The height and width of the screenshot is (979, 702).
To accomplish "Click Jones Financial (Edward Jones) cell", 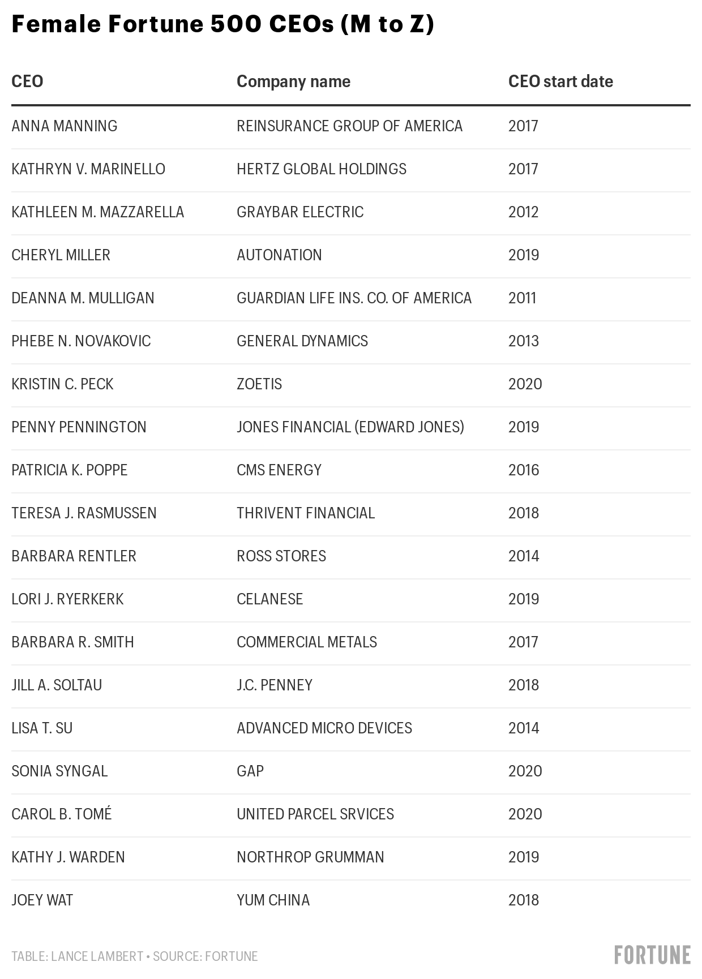I will click(x=350, y=427).
